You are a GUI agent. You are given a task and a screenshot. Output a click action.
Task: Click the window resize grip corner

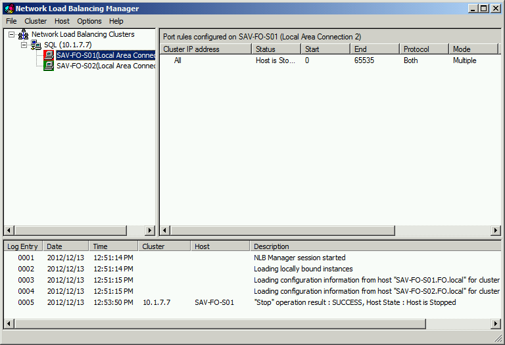[x=498, y=338]
